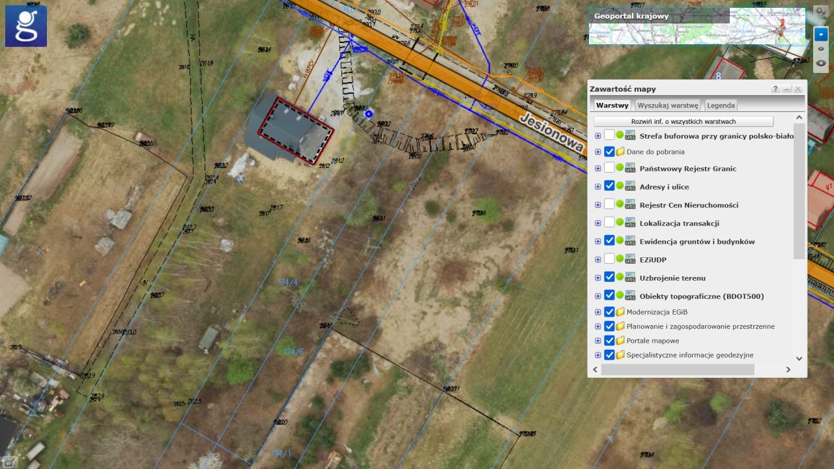Screen dimensions: 834x469
Task: Click the 'Planowanie i zagospodarowanie przestrzenne' label
Action: click(x=700, y=326)
